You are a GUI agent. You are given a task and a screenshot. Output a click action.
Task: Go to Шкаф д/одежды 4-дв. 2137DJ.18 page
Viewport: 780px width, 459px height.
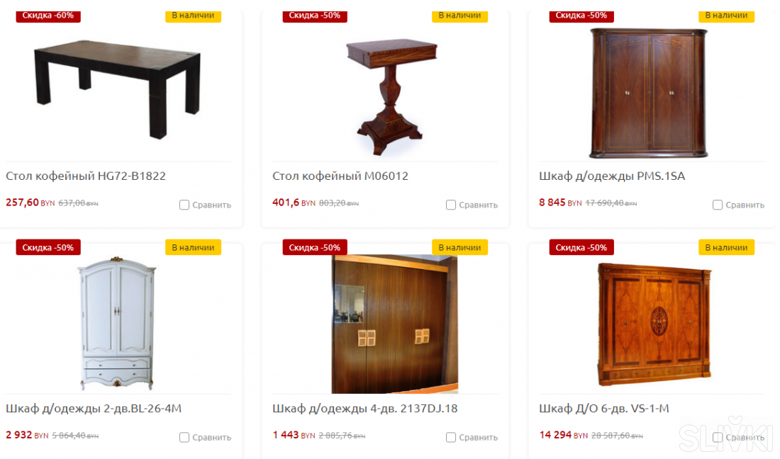(x=364, y=408)
